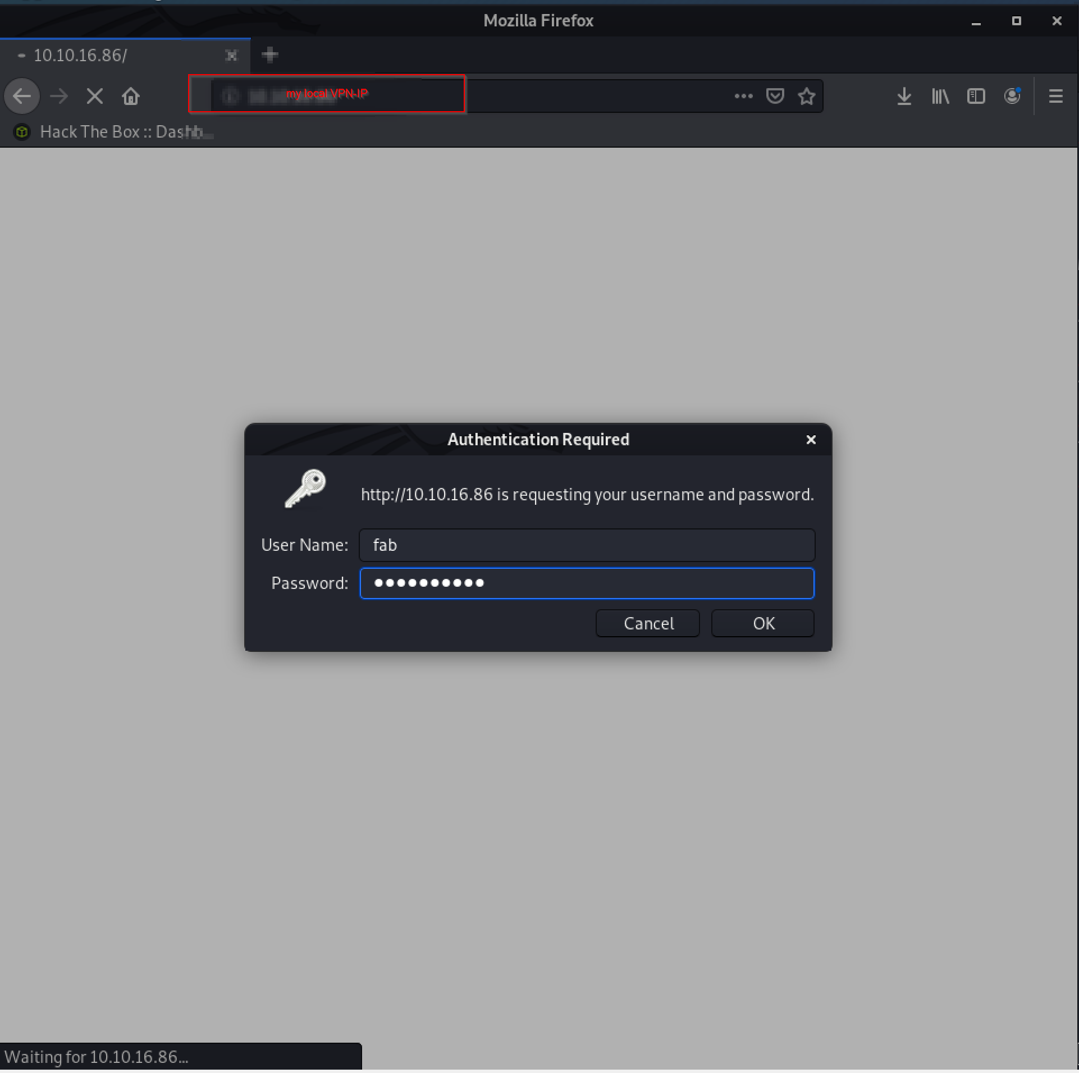Click the User Name field containing fab

coord(587,545)
